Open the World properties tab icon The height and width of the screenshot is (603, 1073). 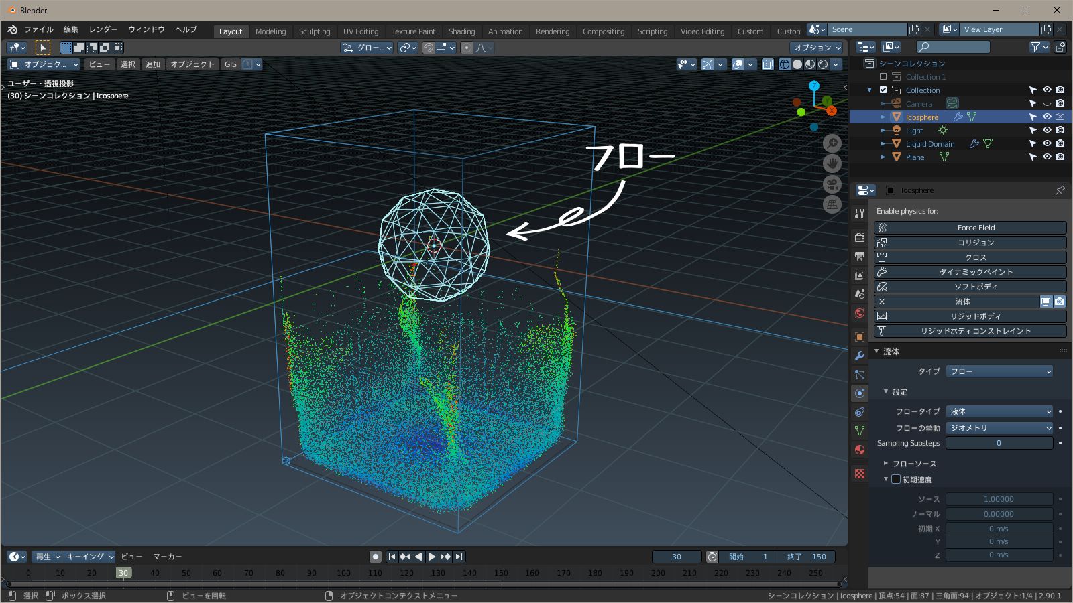pyautogui.click(x=860, y=313)
